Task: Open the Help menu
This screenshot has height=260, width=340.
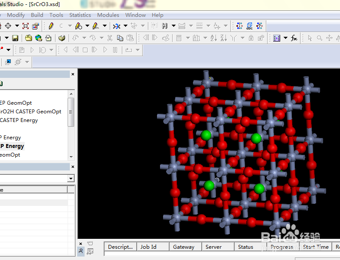Action: click(x=158, y=15)
